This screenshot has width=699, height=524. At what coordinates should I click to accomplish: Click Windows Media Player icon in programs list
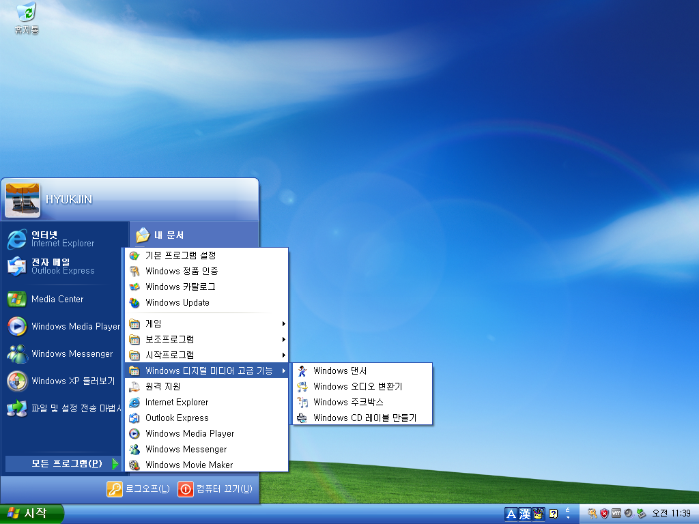point(134,433)
